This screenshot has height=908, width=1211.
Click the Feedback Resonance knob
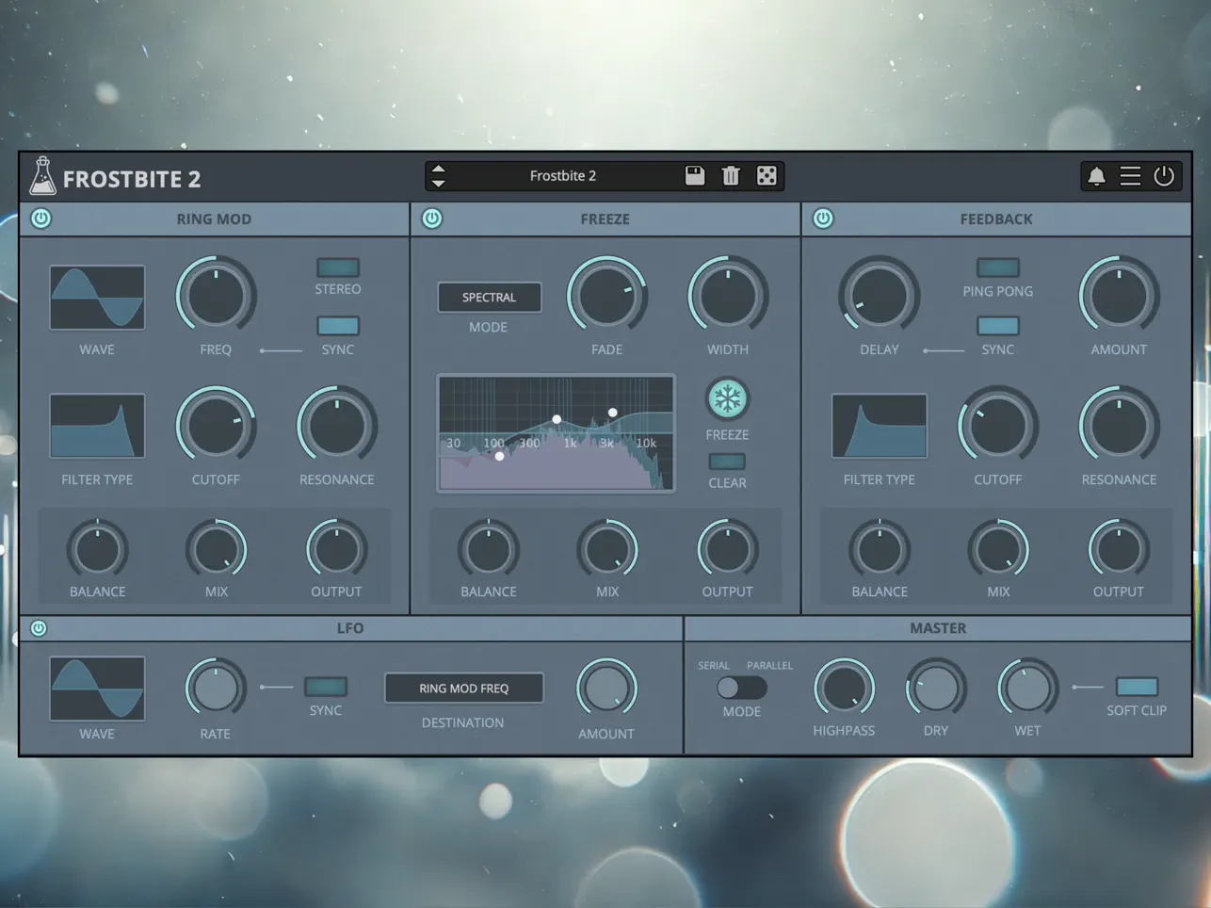pos(1119,426)
